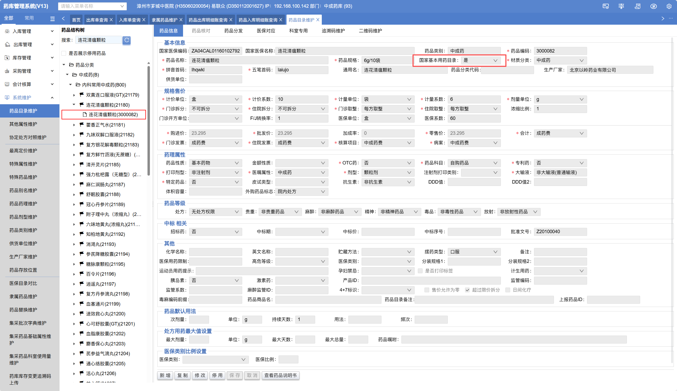
Task: Click refresh search button beside drug search box
Action: click(127, 40)
